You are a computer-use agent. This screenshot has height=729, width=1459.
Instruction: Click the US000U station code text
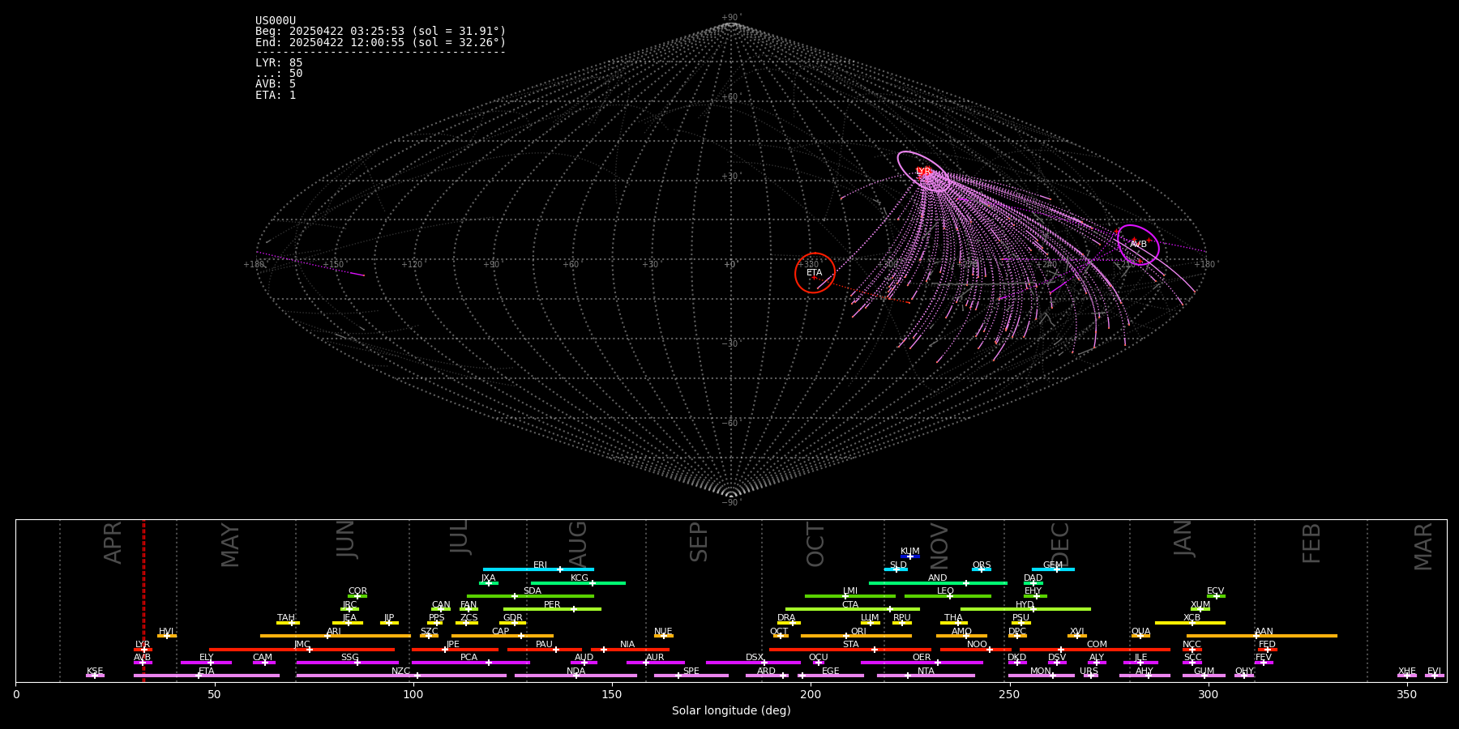(276, 21)
